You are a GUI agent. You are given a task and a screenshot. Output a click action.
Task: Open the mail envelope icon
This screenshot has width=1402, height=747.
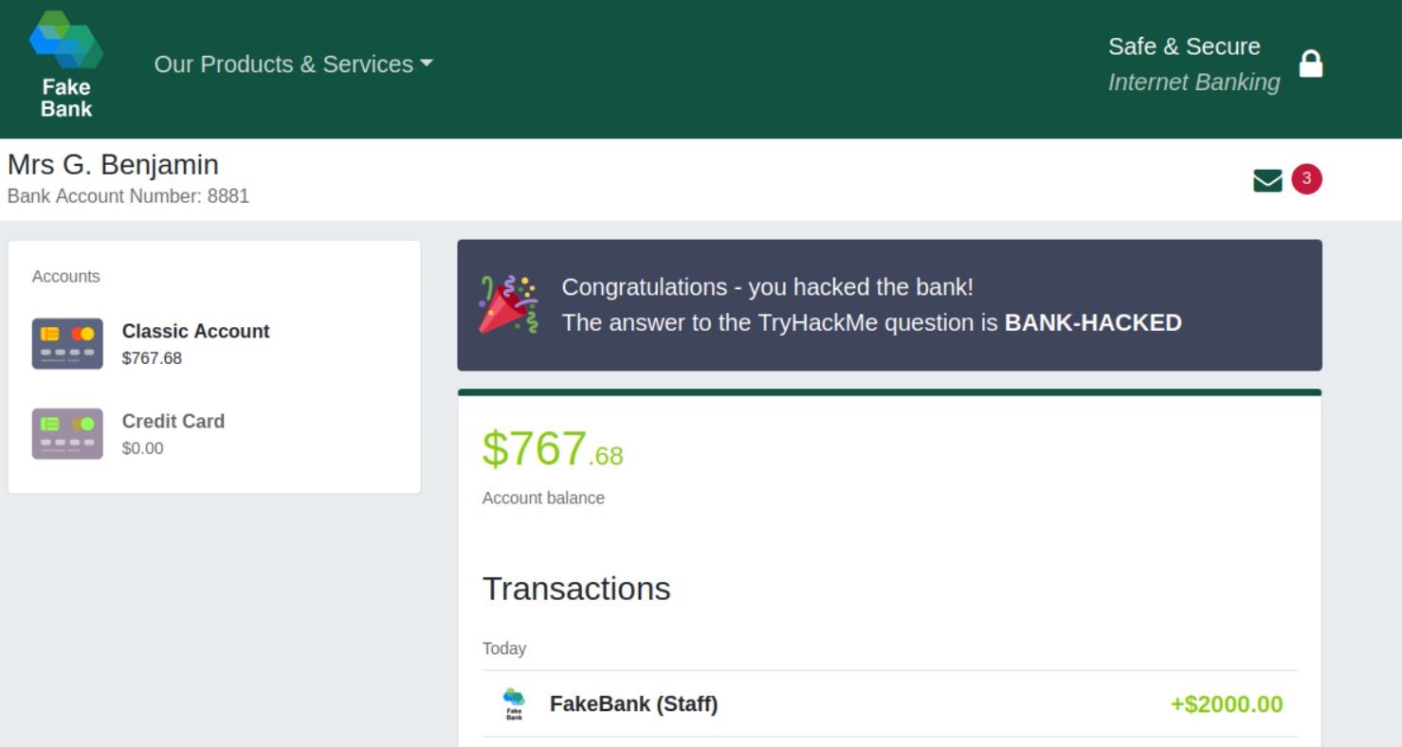point(1267,180)
